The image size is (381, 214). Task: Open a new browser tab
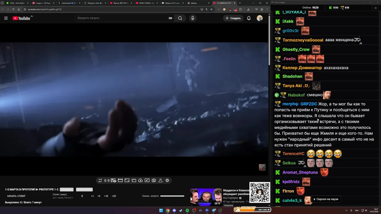[240, 3]
